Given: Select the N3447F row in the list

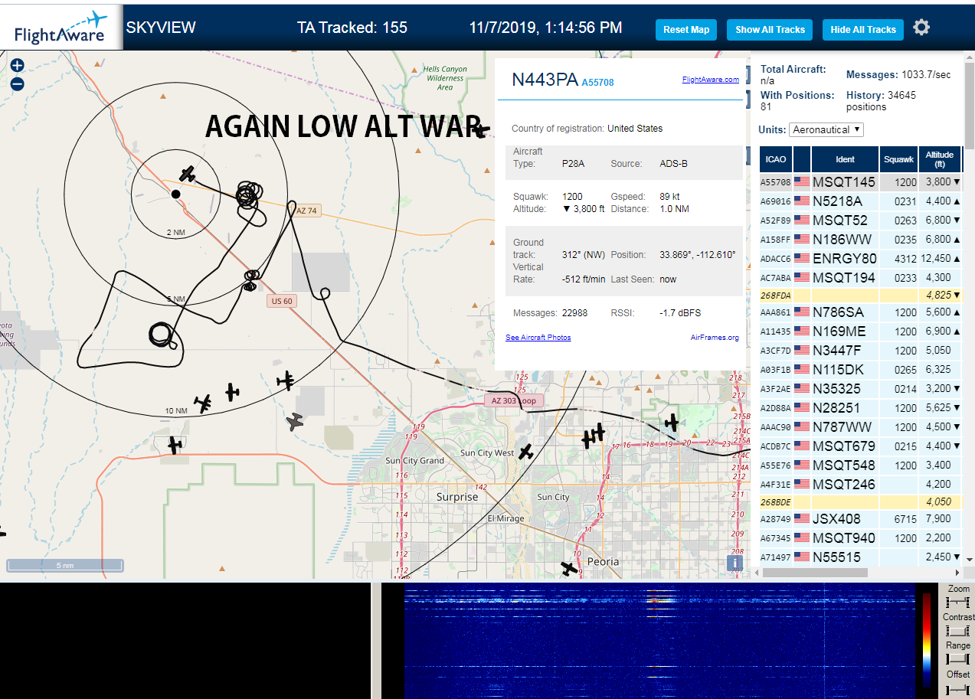Looking at the screenshot, I should pos(861,351).
